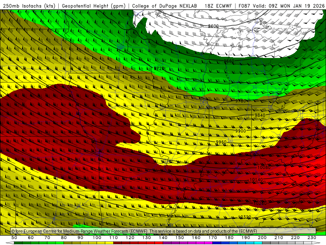Click the 90 value on the color scale

click(80, 238)
